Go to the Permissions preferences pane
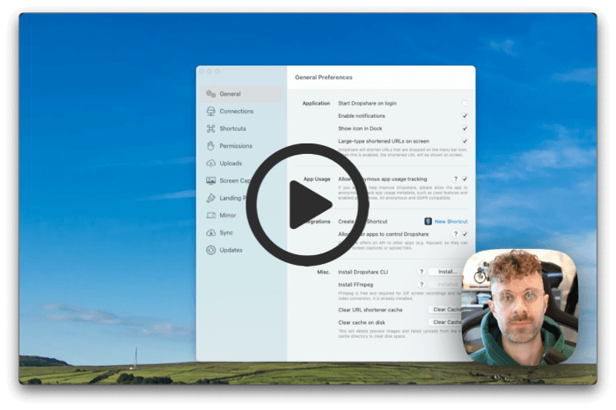This screenshot has width=616, height=410. point(235,146)
